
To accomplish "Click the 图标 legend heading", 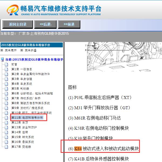I will (72, 87).
